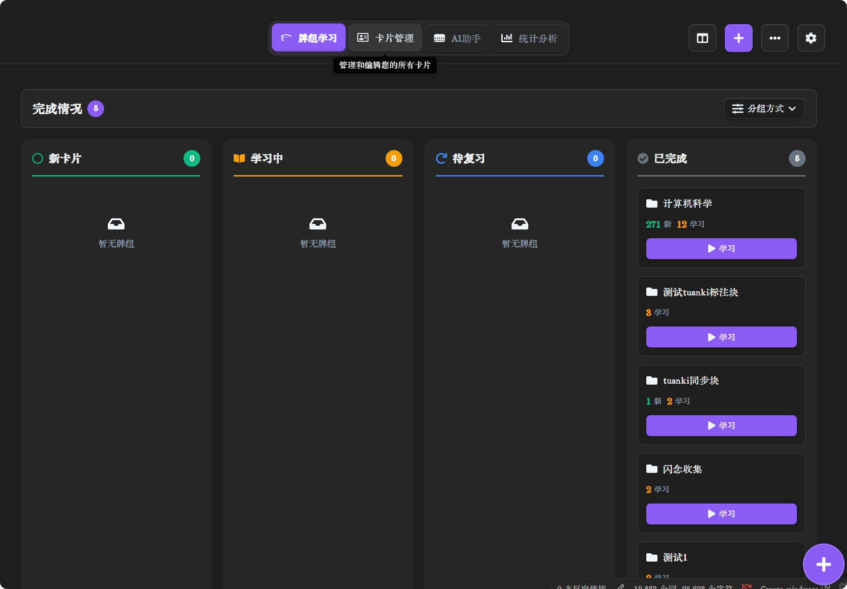Select the 牌组学习 tab

tap(309, 38)
